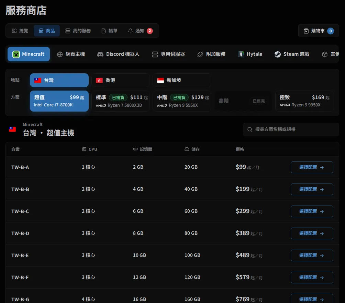Image resolution: width=345 pixels, height=303 pixels.
Task: Choose 選擇配置 for plan TW-B-E
Action: coord(312,255)
